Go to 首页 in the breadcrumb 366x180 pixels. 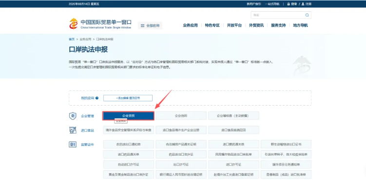[x=72, y=39]
